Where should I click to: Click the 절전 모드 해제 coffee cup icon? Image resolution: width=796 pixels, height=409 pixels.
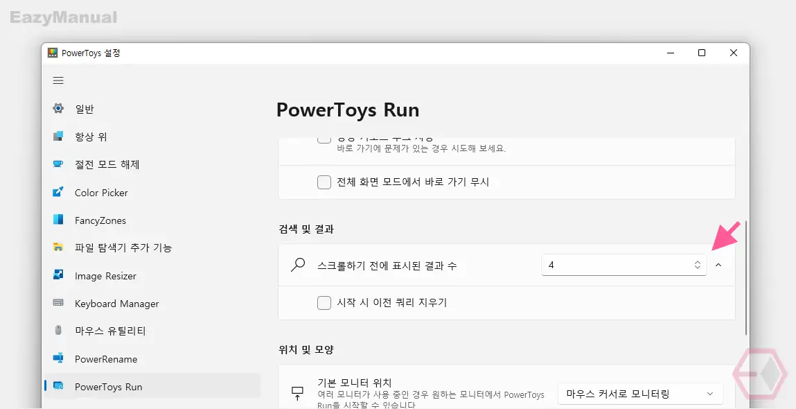[x=58, y=164]
